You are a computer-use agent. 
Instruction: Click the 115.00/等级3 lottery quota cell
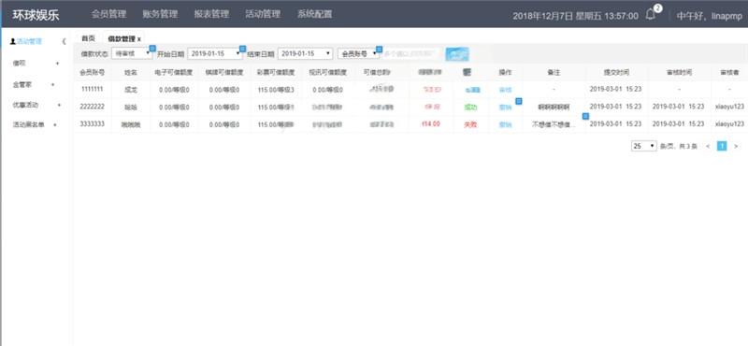276,89
